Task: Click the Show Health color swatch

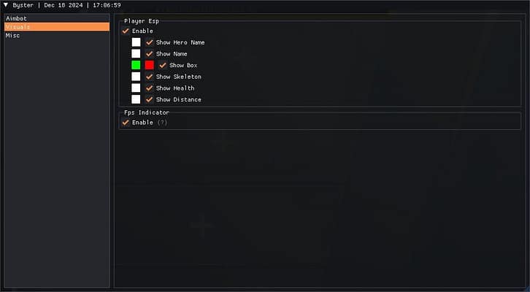Action: (x=136, y=88)
